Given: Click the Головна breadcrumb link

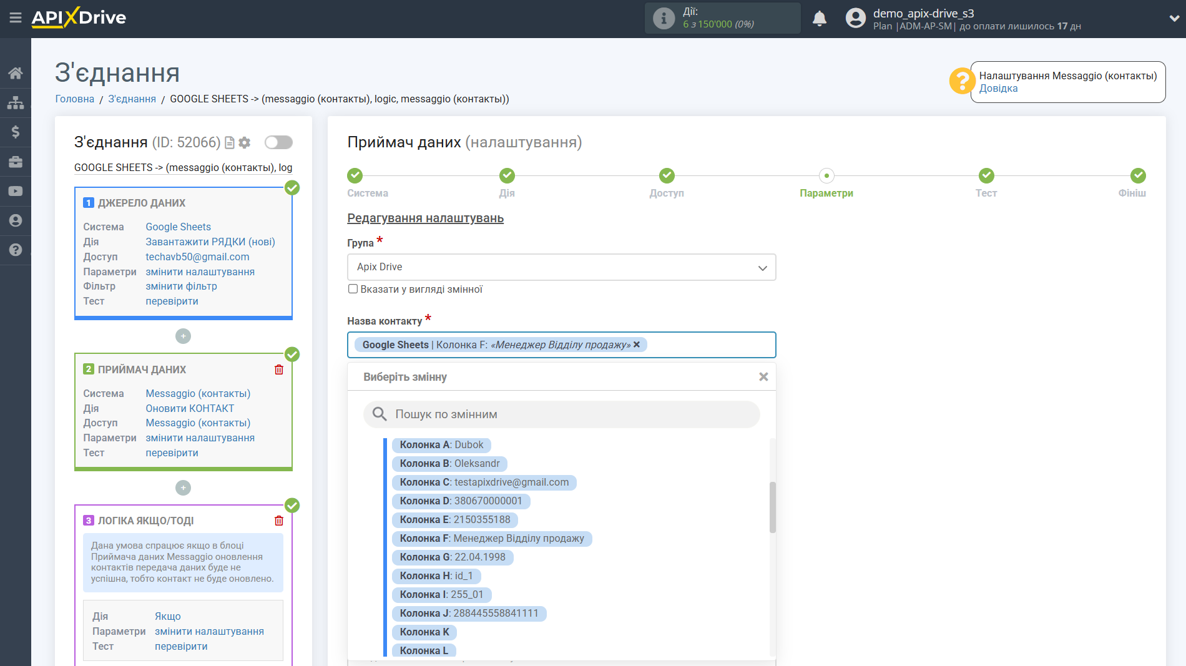Looking at the screenshot, I should pyautogui.click(x=74, y=99).
